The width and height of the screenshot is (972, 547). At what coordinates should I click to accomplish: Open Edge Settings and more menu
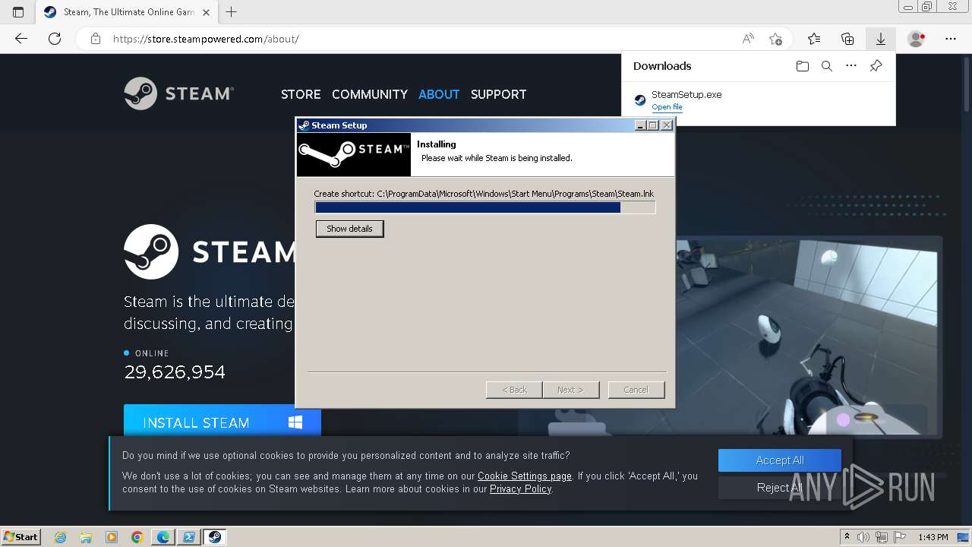951,39
